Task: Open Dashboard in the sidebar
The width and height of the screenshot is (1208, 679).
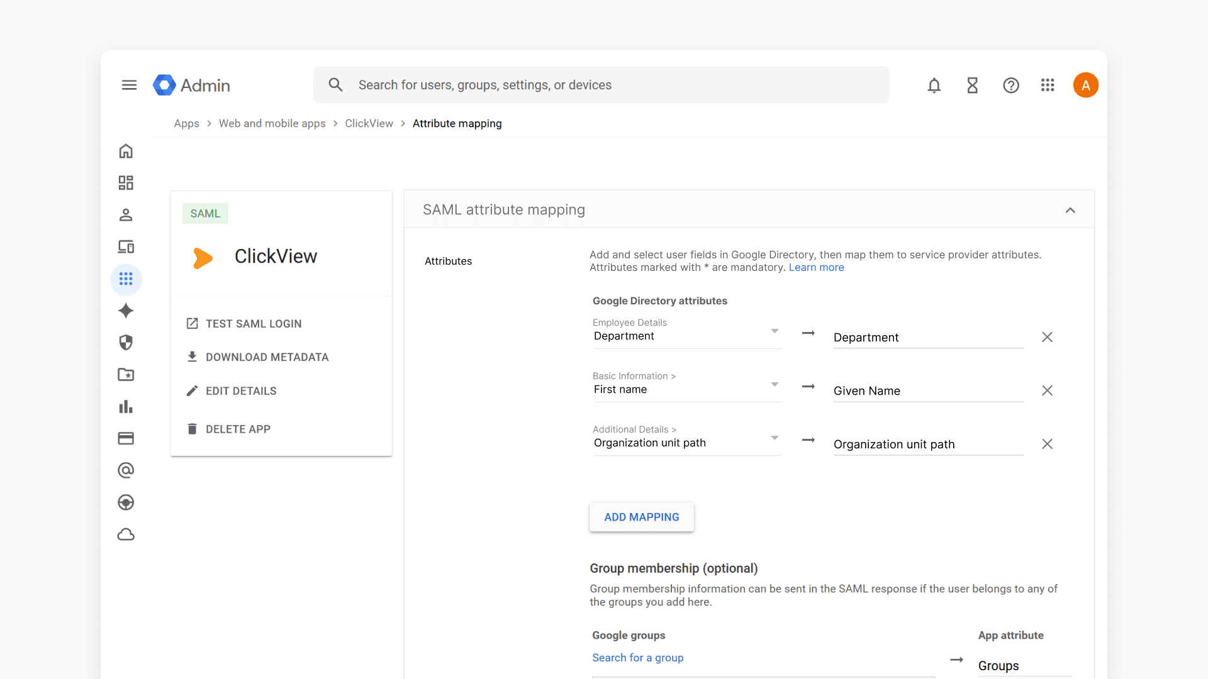Action: click(x=126, y=183)
